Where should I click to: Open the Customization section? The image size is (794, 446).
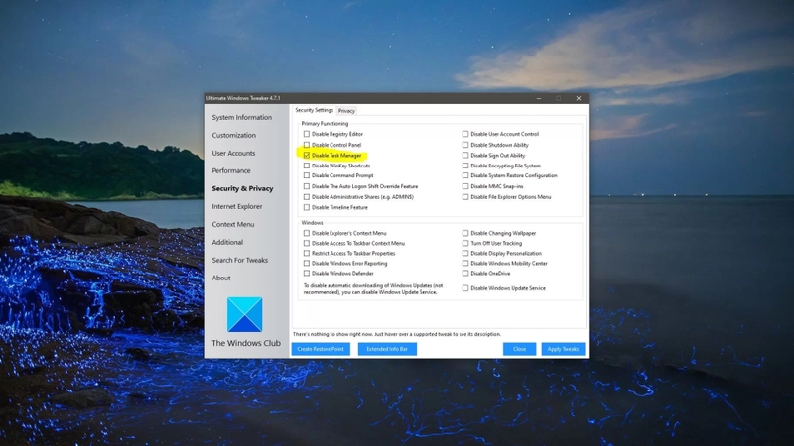coord(233,135)
